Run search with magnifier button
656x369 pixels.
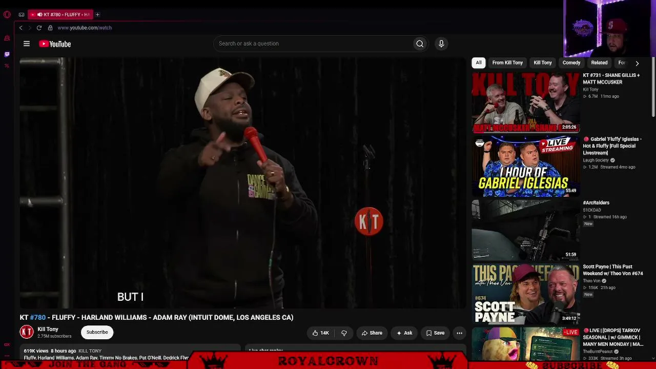click(x=420, y=44)
